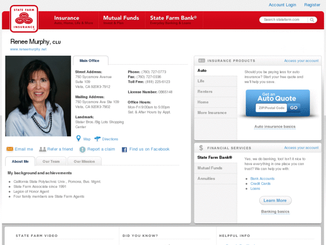Click 'Legion of Honor Agent' bullet
This screenshot has height=245, width=326.
[x=31, y=192]
